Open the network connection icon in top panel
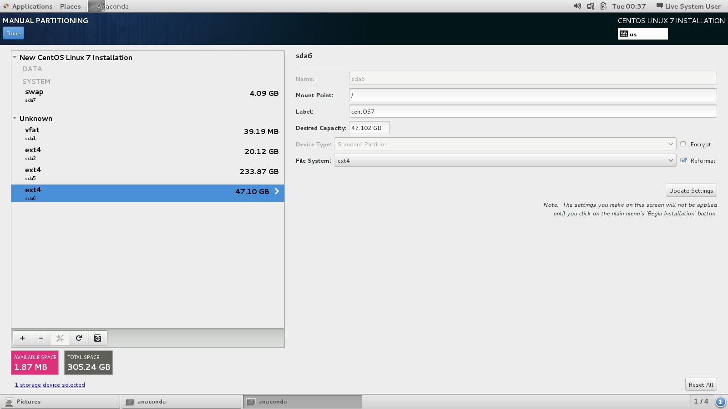This screenshot has height=409, width=728. (x=591, y=6)
